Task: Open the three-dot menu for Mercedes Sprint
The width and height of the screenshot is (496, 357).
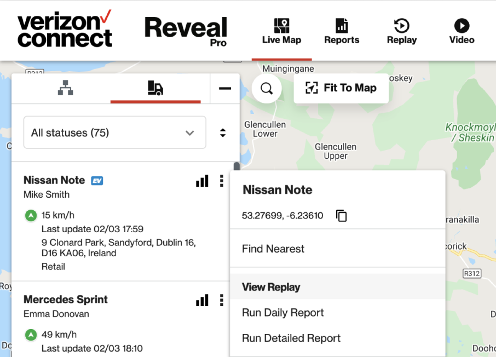Action: 221,300
